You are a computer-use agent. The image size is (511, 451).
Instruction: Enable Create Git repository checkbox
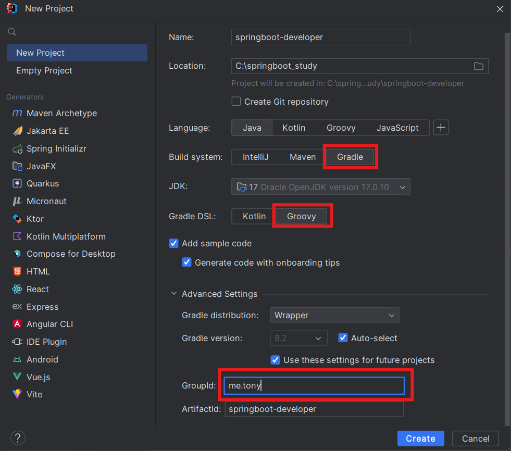236,102
